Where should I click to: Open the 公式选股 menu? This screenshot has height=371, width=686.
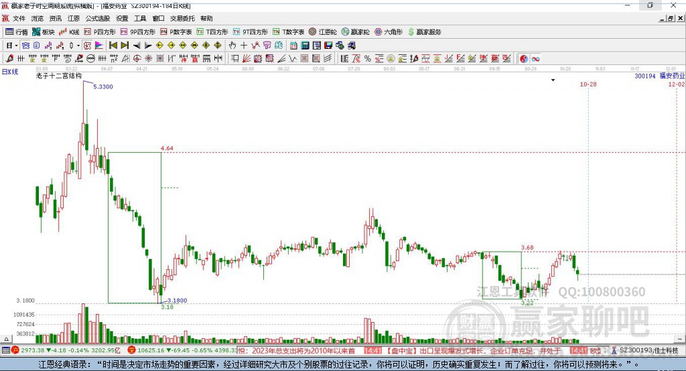98,18
